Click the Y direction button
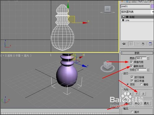 (x=137, y=94)
